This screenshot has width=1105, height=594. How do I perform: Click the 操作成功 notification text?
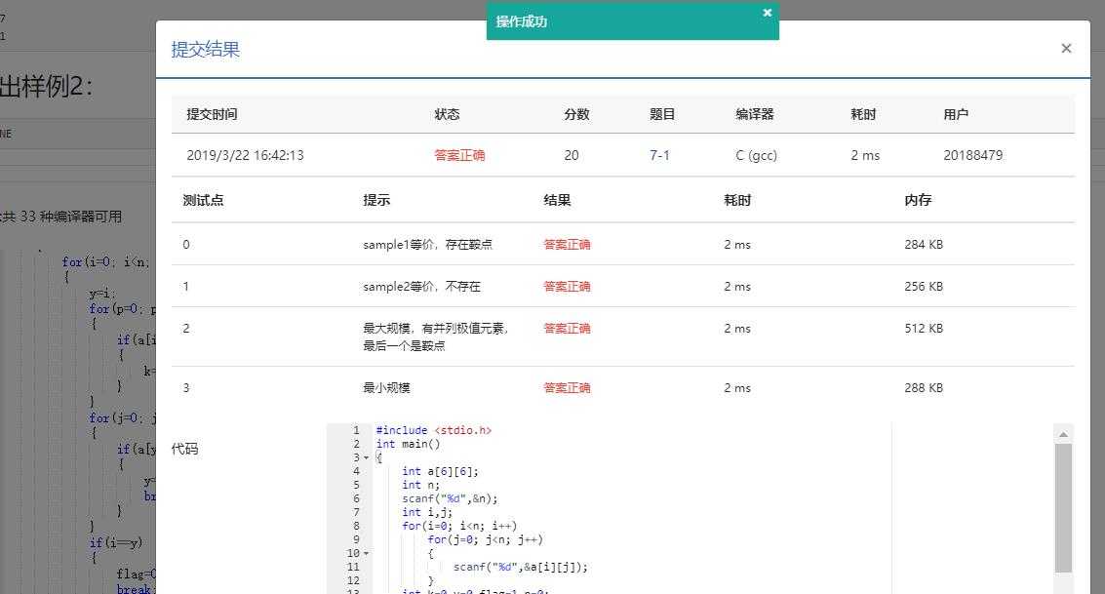pos(522,21)
